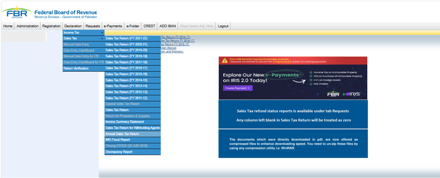The width and height of the screenshot is (440, 178).
Task: Click the greyed Steel Sector Adj. Note item
Action: (x=197, y=26)
